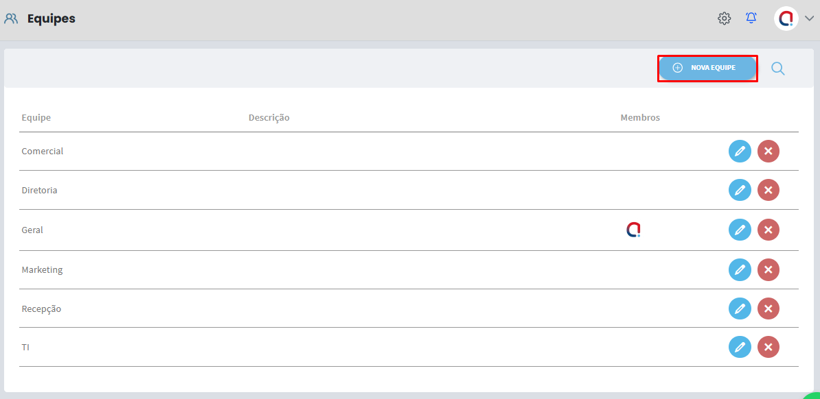The height and width of the screenshot is (399, 820).
Task: Show notifications via bell icon
Action: pos(751,19)
